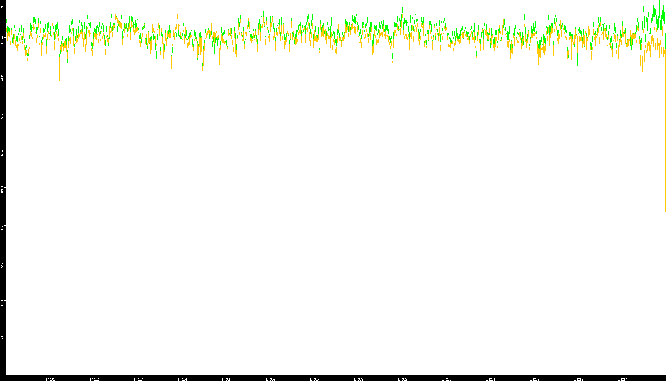Select the 760 y-axis value label
Image resolution: width=666 pixels, height=381 pixels.
tap(2, 340)
